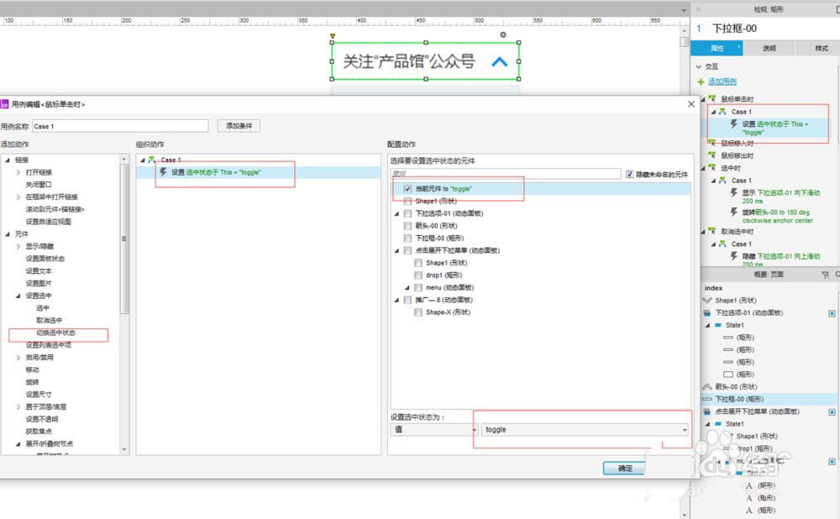840x519 pixels.
Task: Select 旋转 action in list
Action: click(32, 382)
